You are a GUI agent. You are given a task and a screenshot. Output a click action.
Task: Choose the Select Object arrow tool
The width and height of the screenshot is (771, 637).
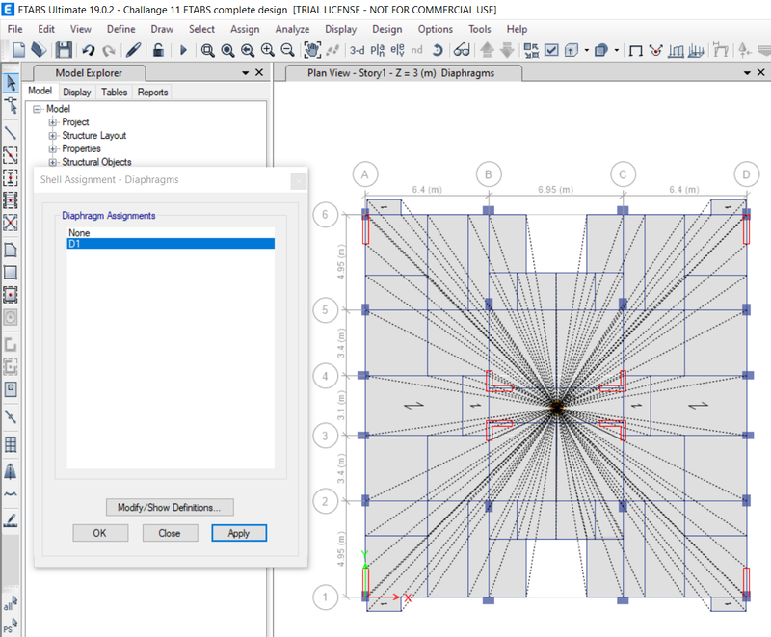click(x=12, y=82)
